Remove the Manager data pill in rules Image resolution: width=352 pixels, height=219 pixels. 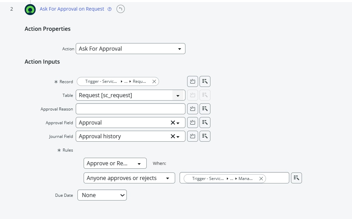(261, 178)
